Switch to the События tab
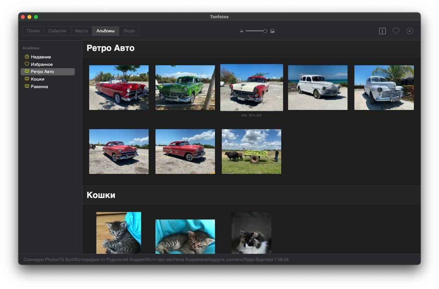The width and height of the screenshot is (439, 289). tap(57, 31)
